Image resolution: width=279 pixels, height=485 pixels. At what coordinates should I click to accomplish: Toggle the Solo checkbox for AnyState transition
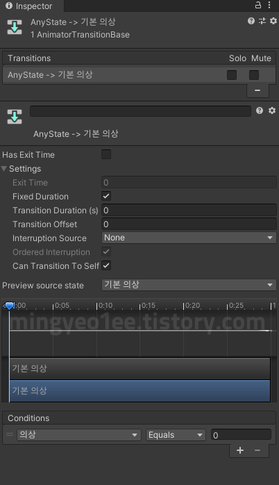232,75
